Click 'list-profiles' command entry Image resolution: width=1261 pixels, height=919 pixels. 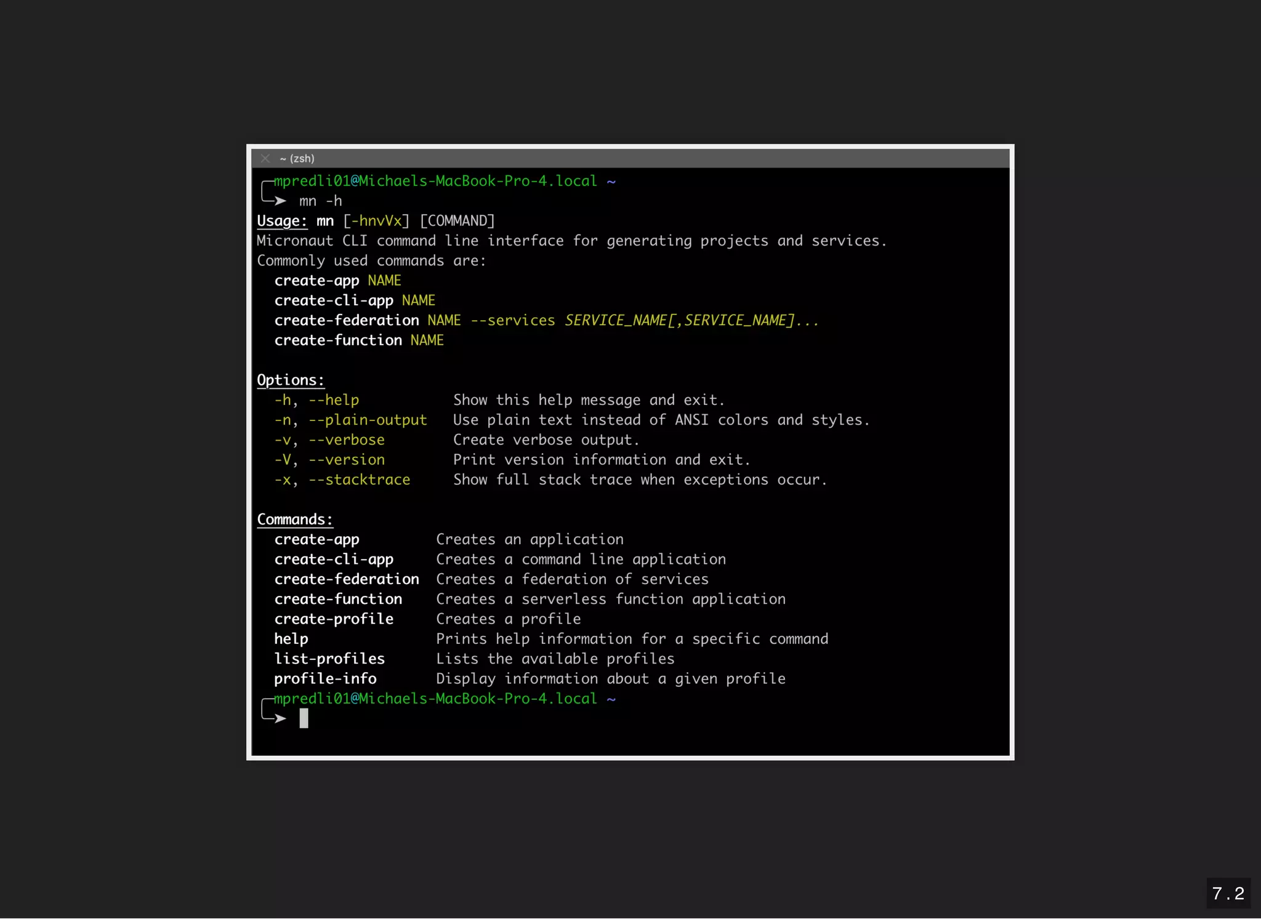(329, 659)
